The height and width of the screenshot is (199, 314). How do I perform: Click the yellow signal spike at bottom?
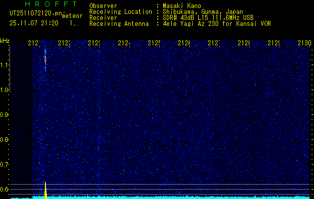[45, 190]
